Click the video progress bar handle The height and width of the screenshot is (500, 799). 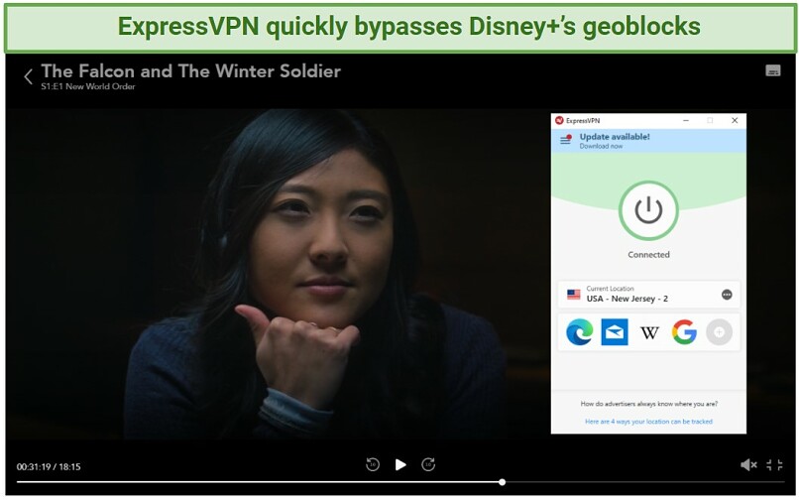pyautogui.click(x=502, y=481)
